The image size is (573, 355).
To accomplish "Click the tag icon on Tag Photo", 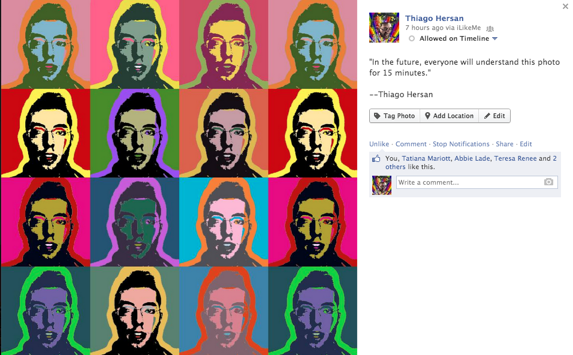I will [377, 116].
